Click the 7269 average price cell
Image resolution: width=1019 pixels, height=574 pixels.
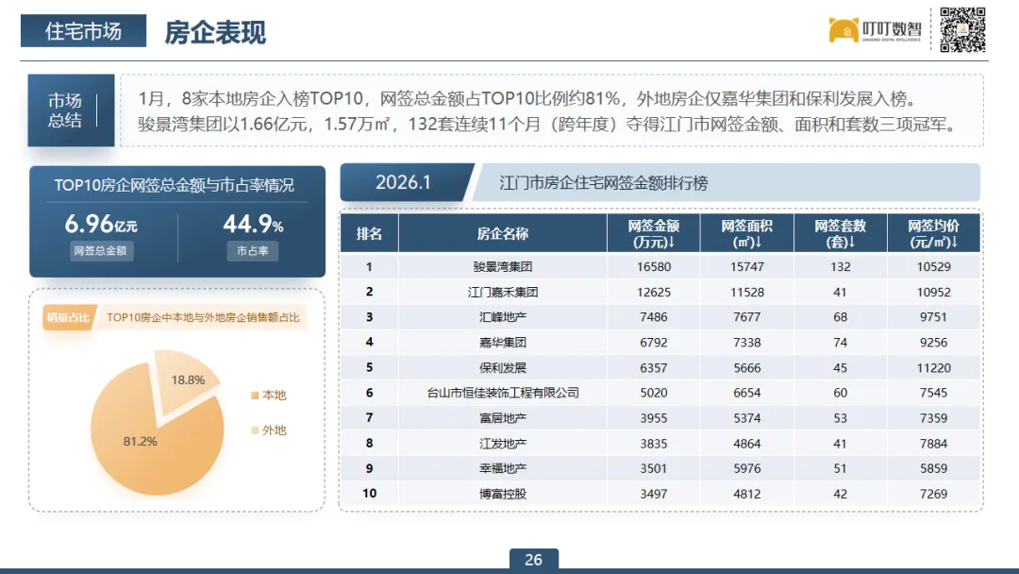click(x=934, y=494)
